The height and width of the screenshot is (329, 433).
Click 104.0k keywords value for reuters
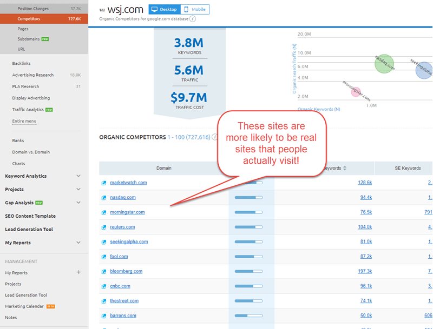[365, 227]
